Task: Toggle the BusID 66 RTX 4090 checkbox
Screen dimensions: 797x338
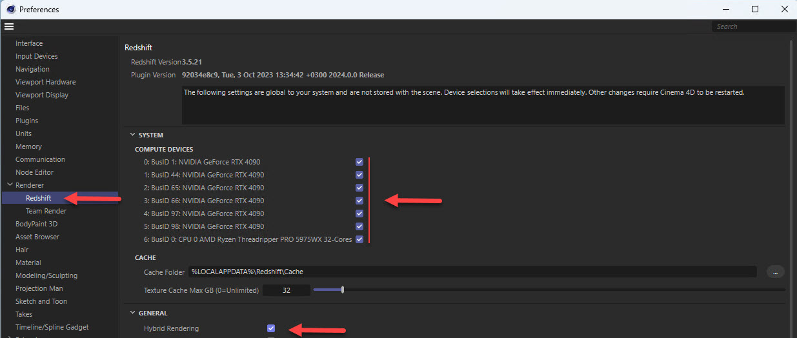Action: pos(359,201)
